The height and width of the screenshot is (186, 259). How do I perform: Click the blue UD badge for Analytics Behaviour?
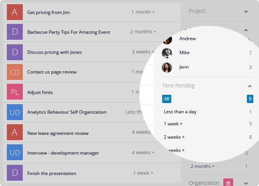[x=15, y=112]
